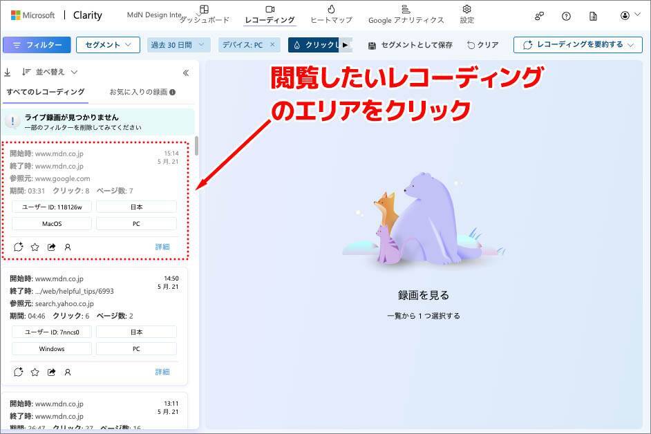Switch to the ヒートマップ tab
The image size is (651, 434).
[x=331, y=15]
